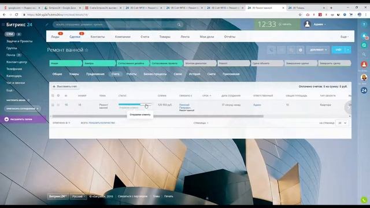Click the phone call icon button in deal header
Viewport: 370px width, 208px height.
tap(271, 50)
